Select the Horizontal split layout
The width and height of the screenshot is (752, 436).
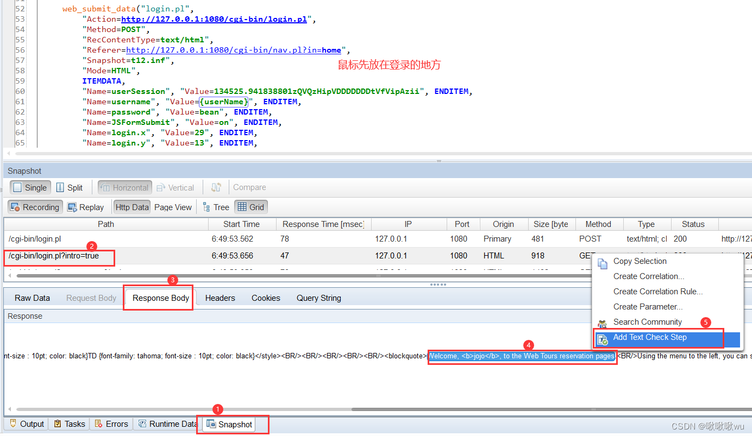(x=124, y=187)
